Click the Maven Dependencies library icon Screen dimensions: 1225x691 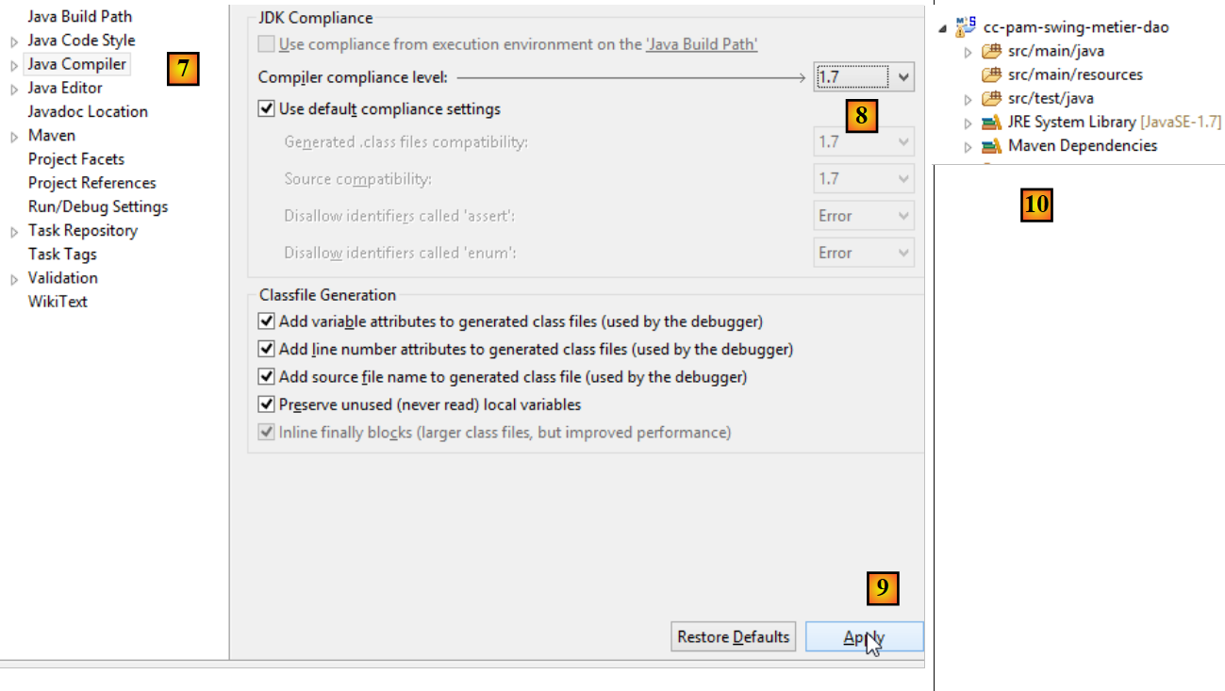point(990,146)
